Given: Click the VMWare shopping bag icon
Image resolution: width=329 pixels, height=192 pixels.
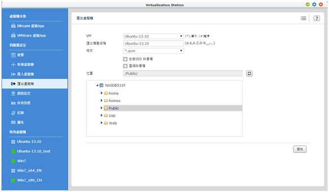Looking at the screenshot, I should [13, 35].
